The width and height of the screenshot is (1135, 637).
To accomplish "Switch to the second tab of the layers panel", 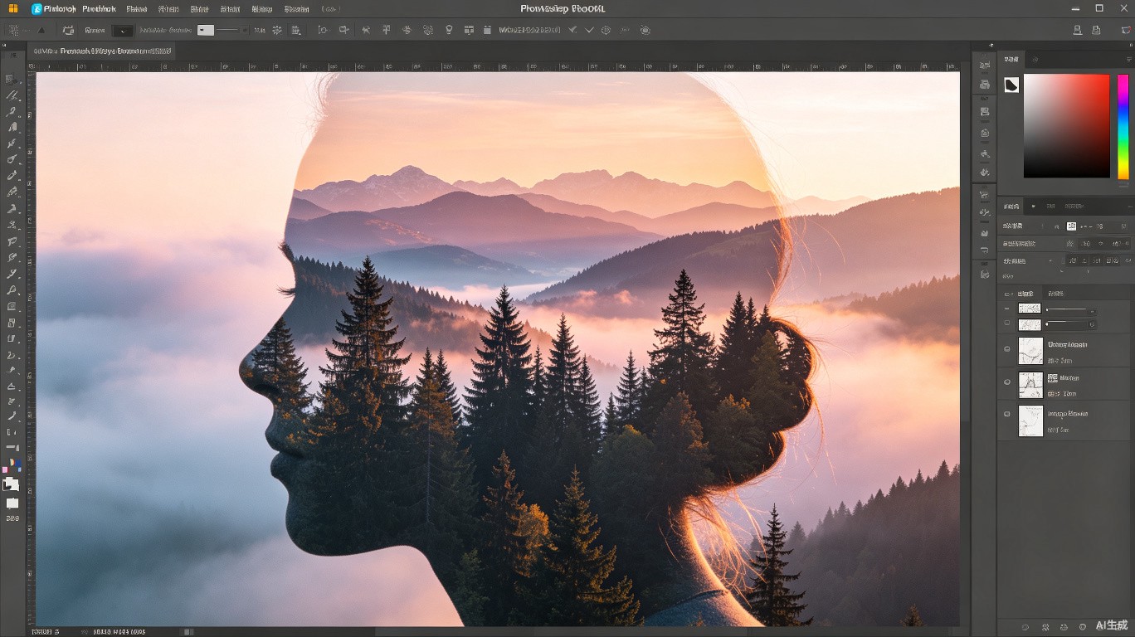I will (1055, 294).
